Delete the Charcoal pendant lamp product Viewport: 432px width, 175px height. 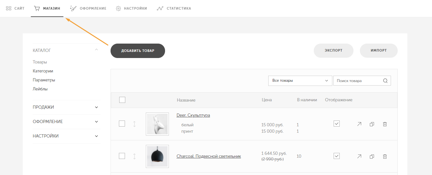(x=385, y=156)
